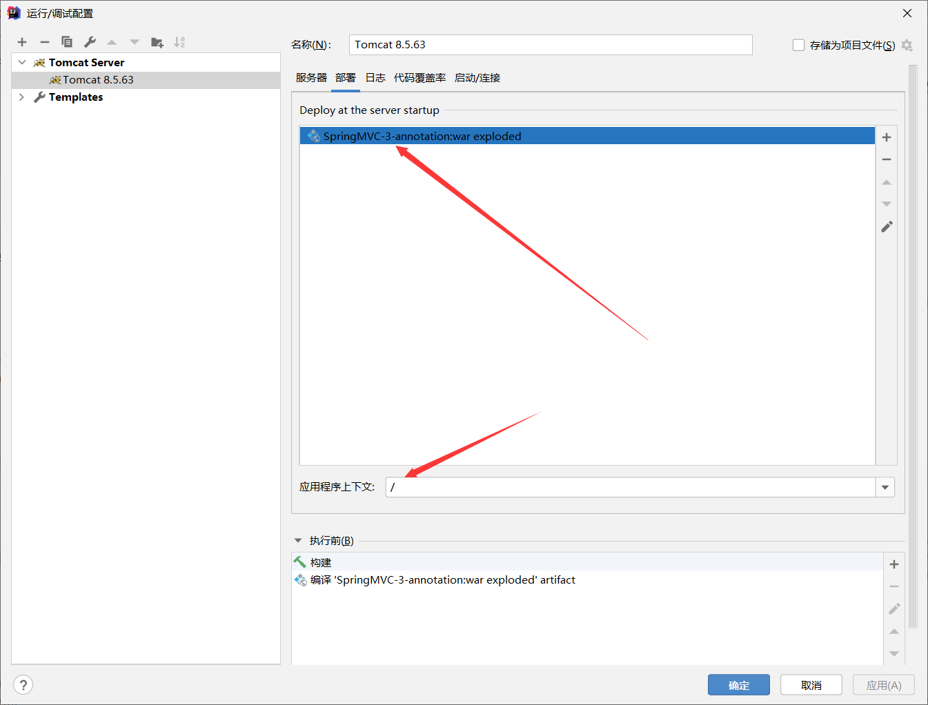Viewport: 928px width, 705px height.
Task: Move before-launch task down
Action: 894,653
